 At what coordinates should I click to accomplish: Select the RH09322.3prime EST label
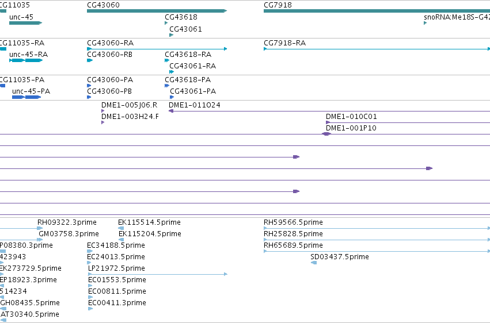pos(67,222)
